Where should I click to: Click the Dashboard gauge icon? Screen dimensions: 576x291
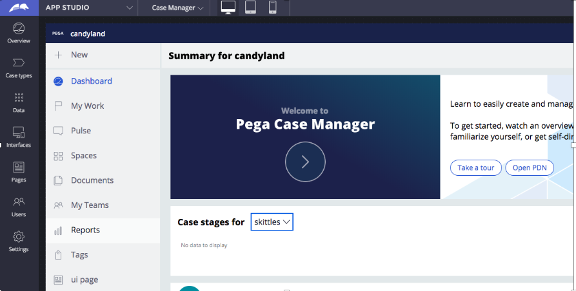tap(58, 81)
